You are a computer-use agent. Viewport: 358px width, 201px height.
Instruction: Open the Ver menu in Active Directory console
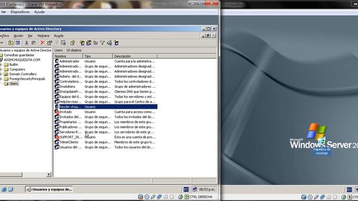point(30,36)
